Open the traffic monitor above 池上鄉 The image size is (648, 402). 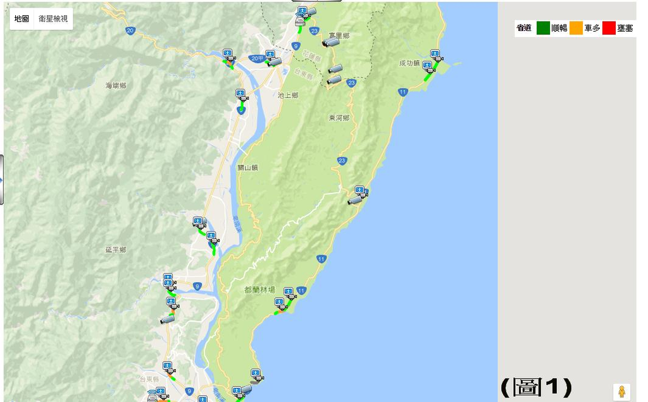[241, 94]
